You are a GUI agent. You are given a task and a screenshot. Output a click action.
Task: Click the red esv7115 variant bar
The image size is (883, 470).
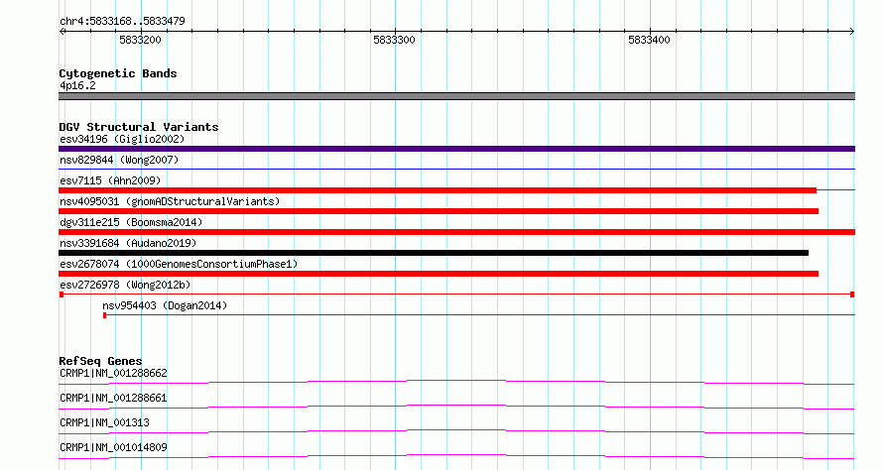[x=438, y=190]
